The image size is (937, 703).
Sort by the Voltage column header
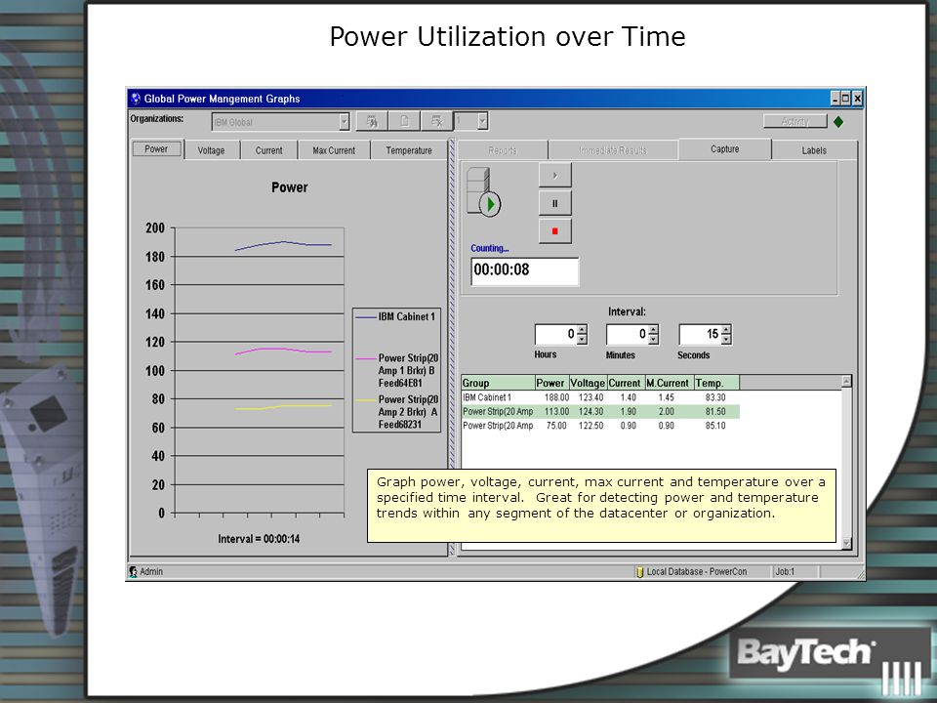pyautogui.click(x=588, y=383)
